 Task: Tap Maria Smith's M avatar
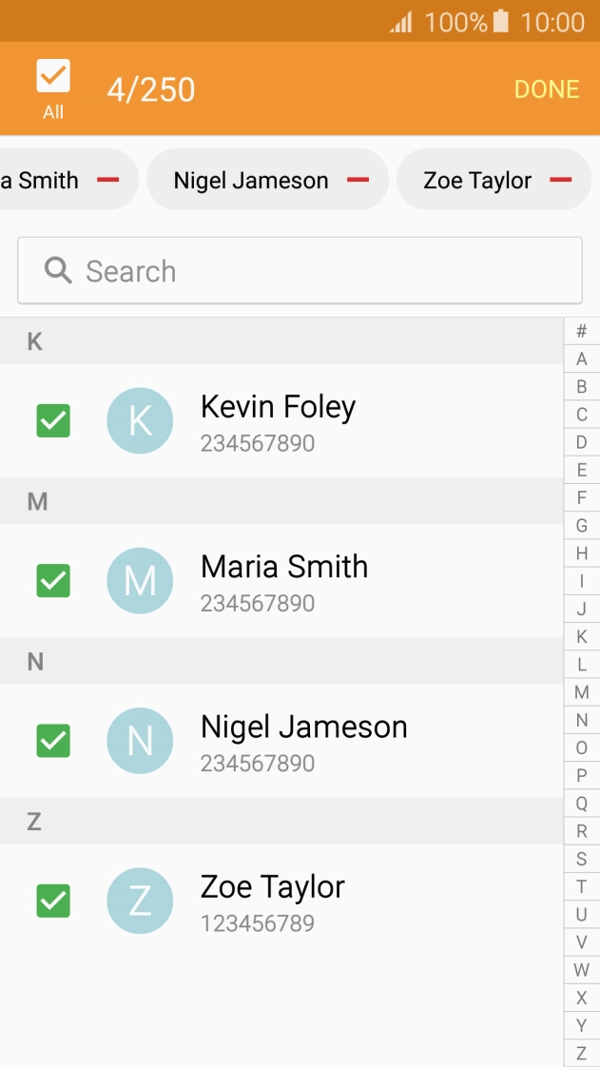140,580
